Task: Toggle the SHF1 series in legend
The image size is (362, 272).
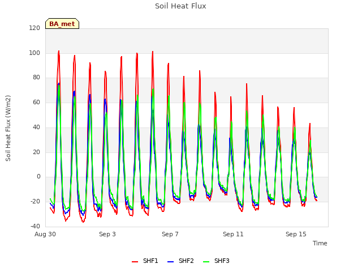Action: click(145, 261)
